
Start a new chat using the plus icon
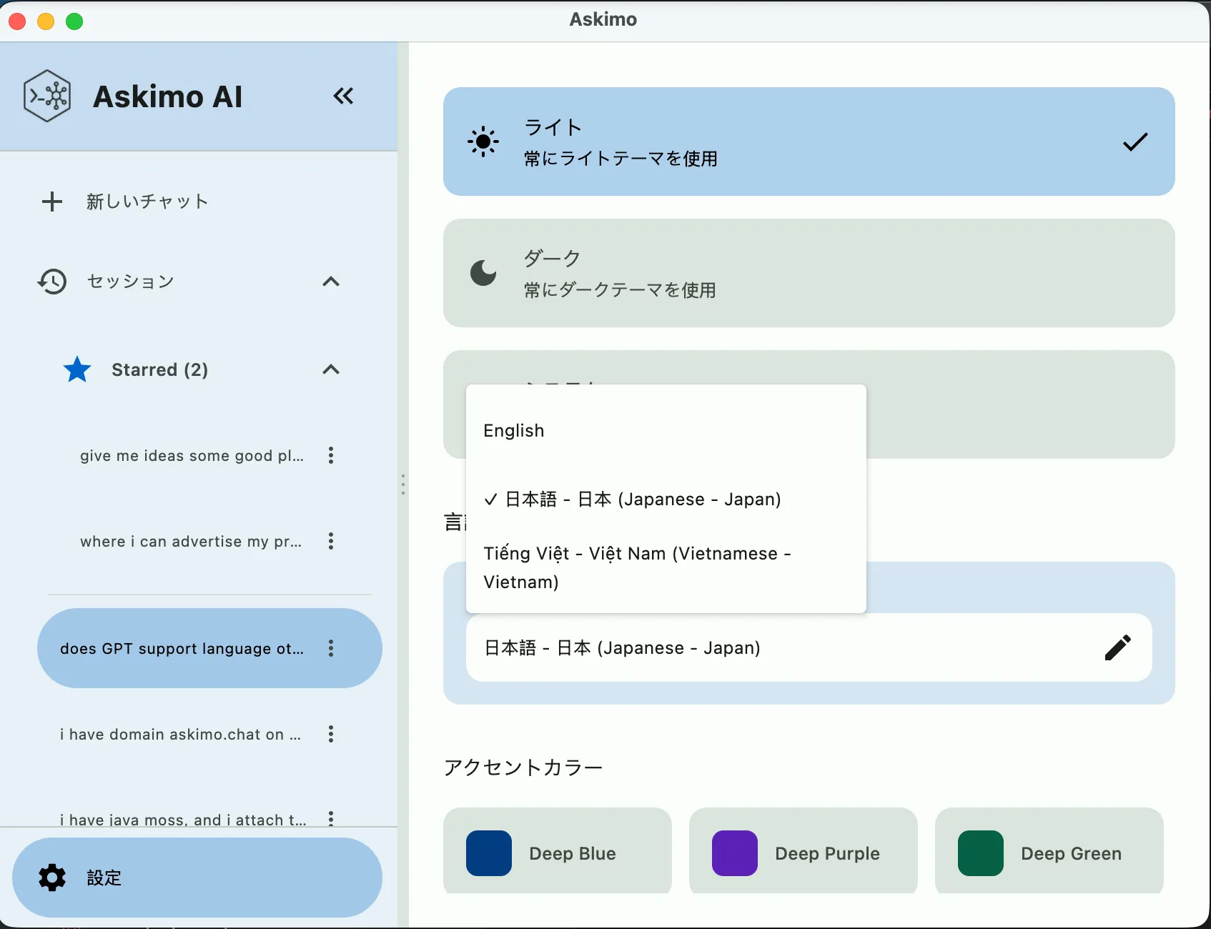pos(52,202)
